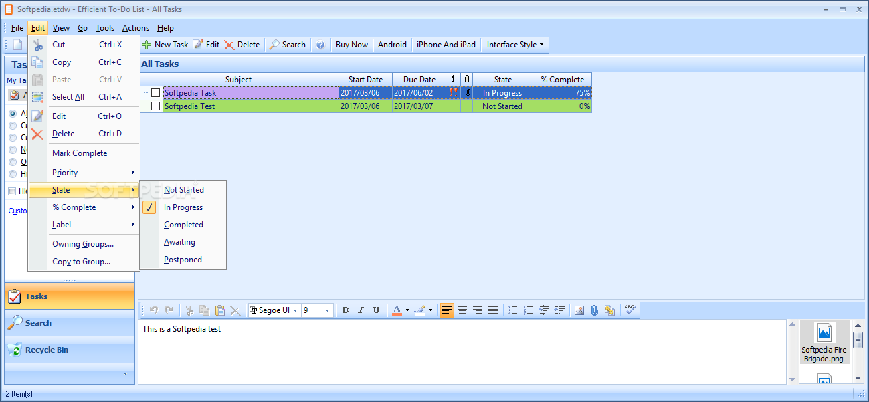Click the Android toolbar button

[x=392, y=45]
